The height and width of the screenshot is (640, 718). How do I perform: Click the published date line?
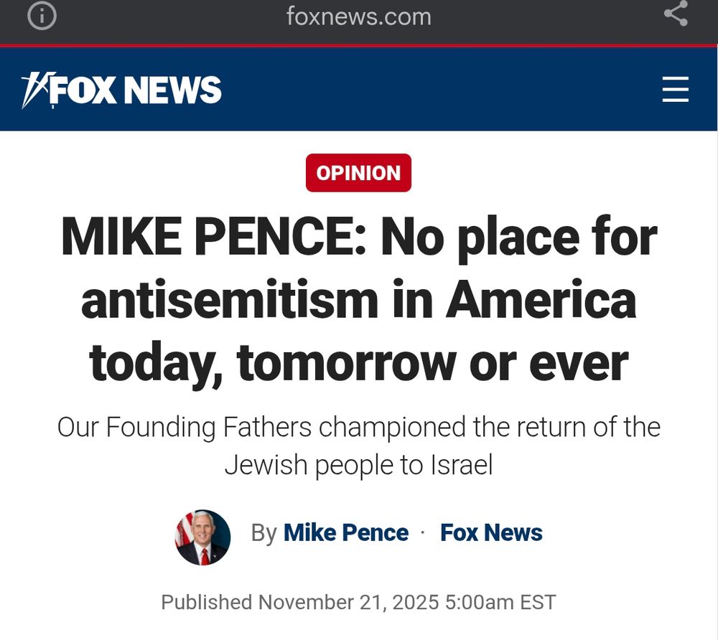pyautogui.click(x=358, y=601)
